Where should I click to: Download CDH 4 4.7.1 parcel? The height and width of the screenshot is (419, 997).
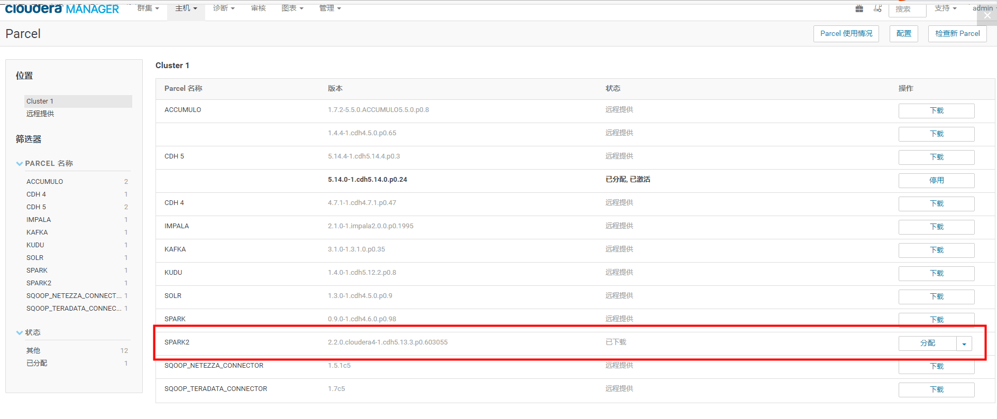(936, 203)
